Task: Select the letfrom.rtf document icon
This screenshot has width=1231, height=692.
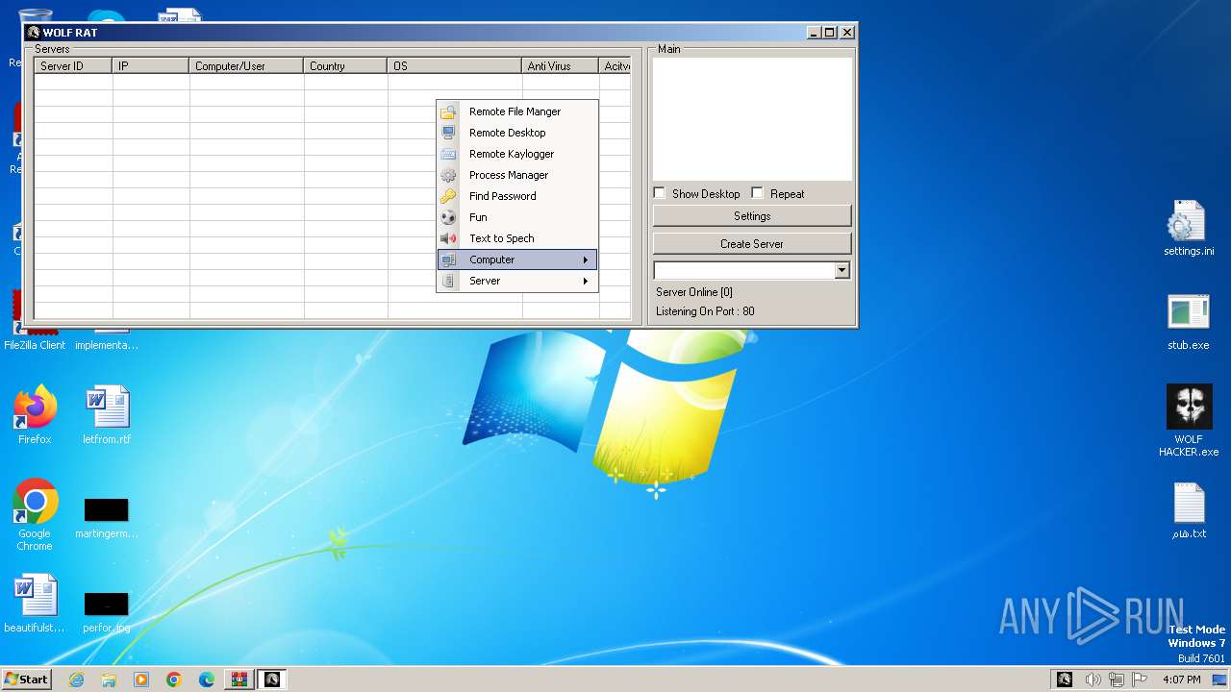Action: (107, 414)
